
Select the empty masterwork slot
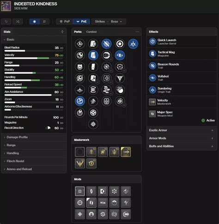pyautogui.click(x=80, y=152)
